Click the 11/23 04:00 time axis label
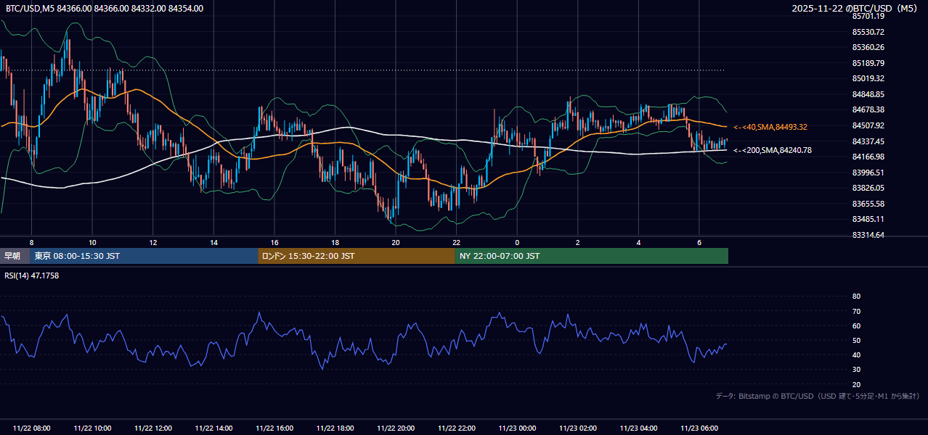Viewport: 928px width, 435px height. (x=638, y=428)
